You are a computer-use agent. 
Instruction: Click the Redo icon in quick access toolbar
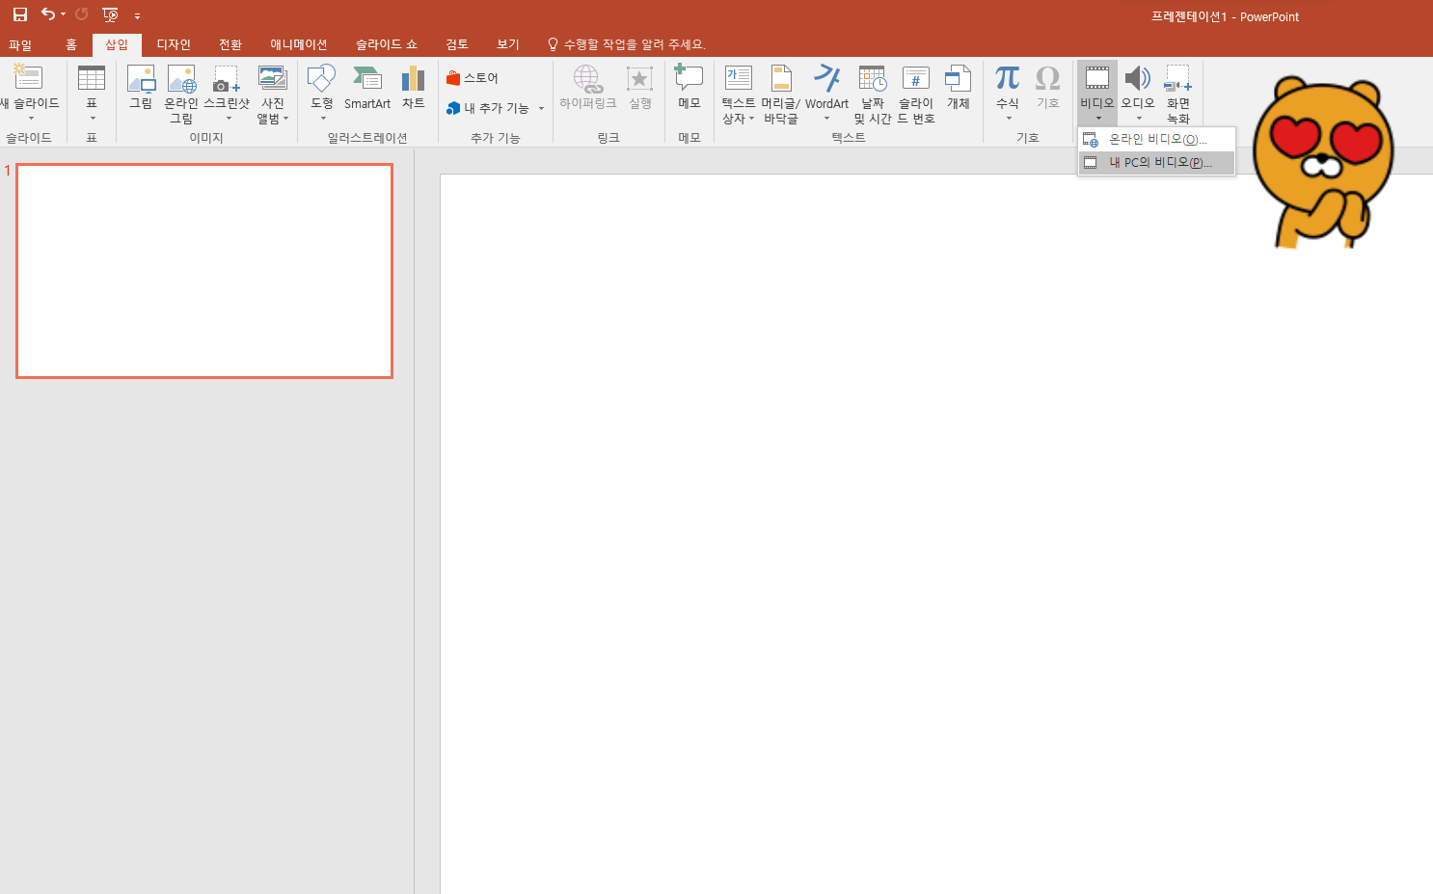tap(82, 14)
